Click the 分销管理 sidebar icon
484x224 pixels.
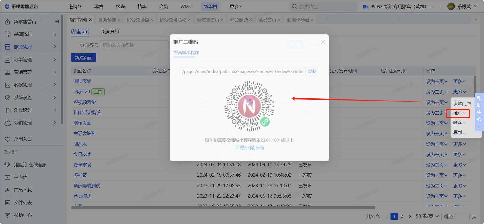[8, 123]
